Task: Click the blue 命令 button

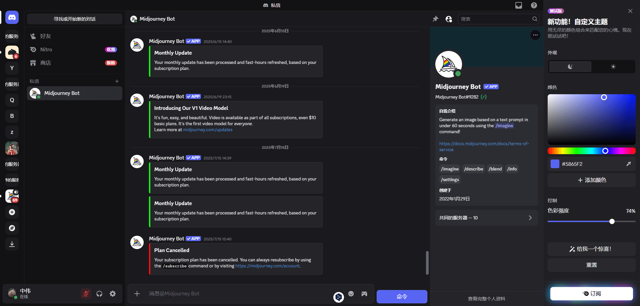Action: [402, 296]
